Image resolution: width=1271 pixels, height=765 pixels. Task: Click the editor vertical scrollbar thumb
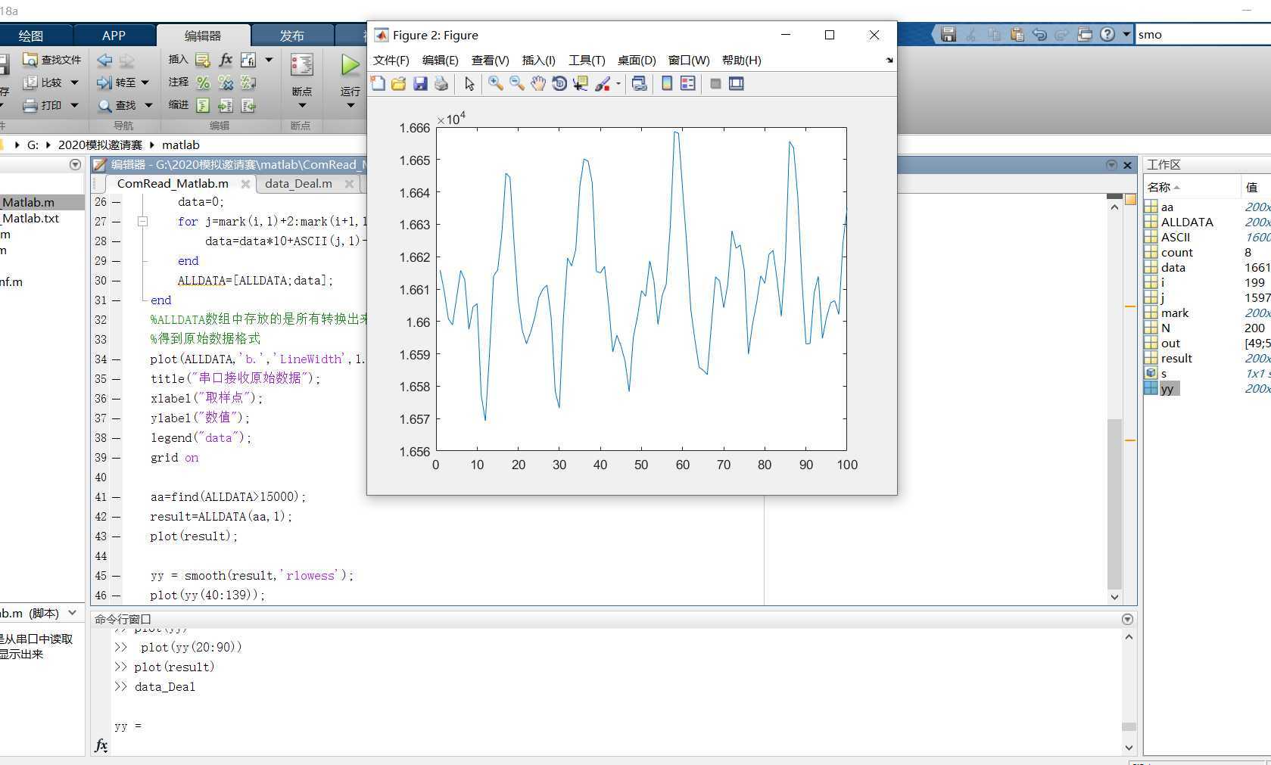point(1114,503)
